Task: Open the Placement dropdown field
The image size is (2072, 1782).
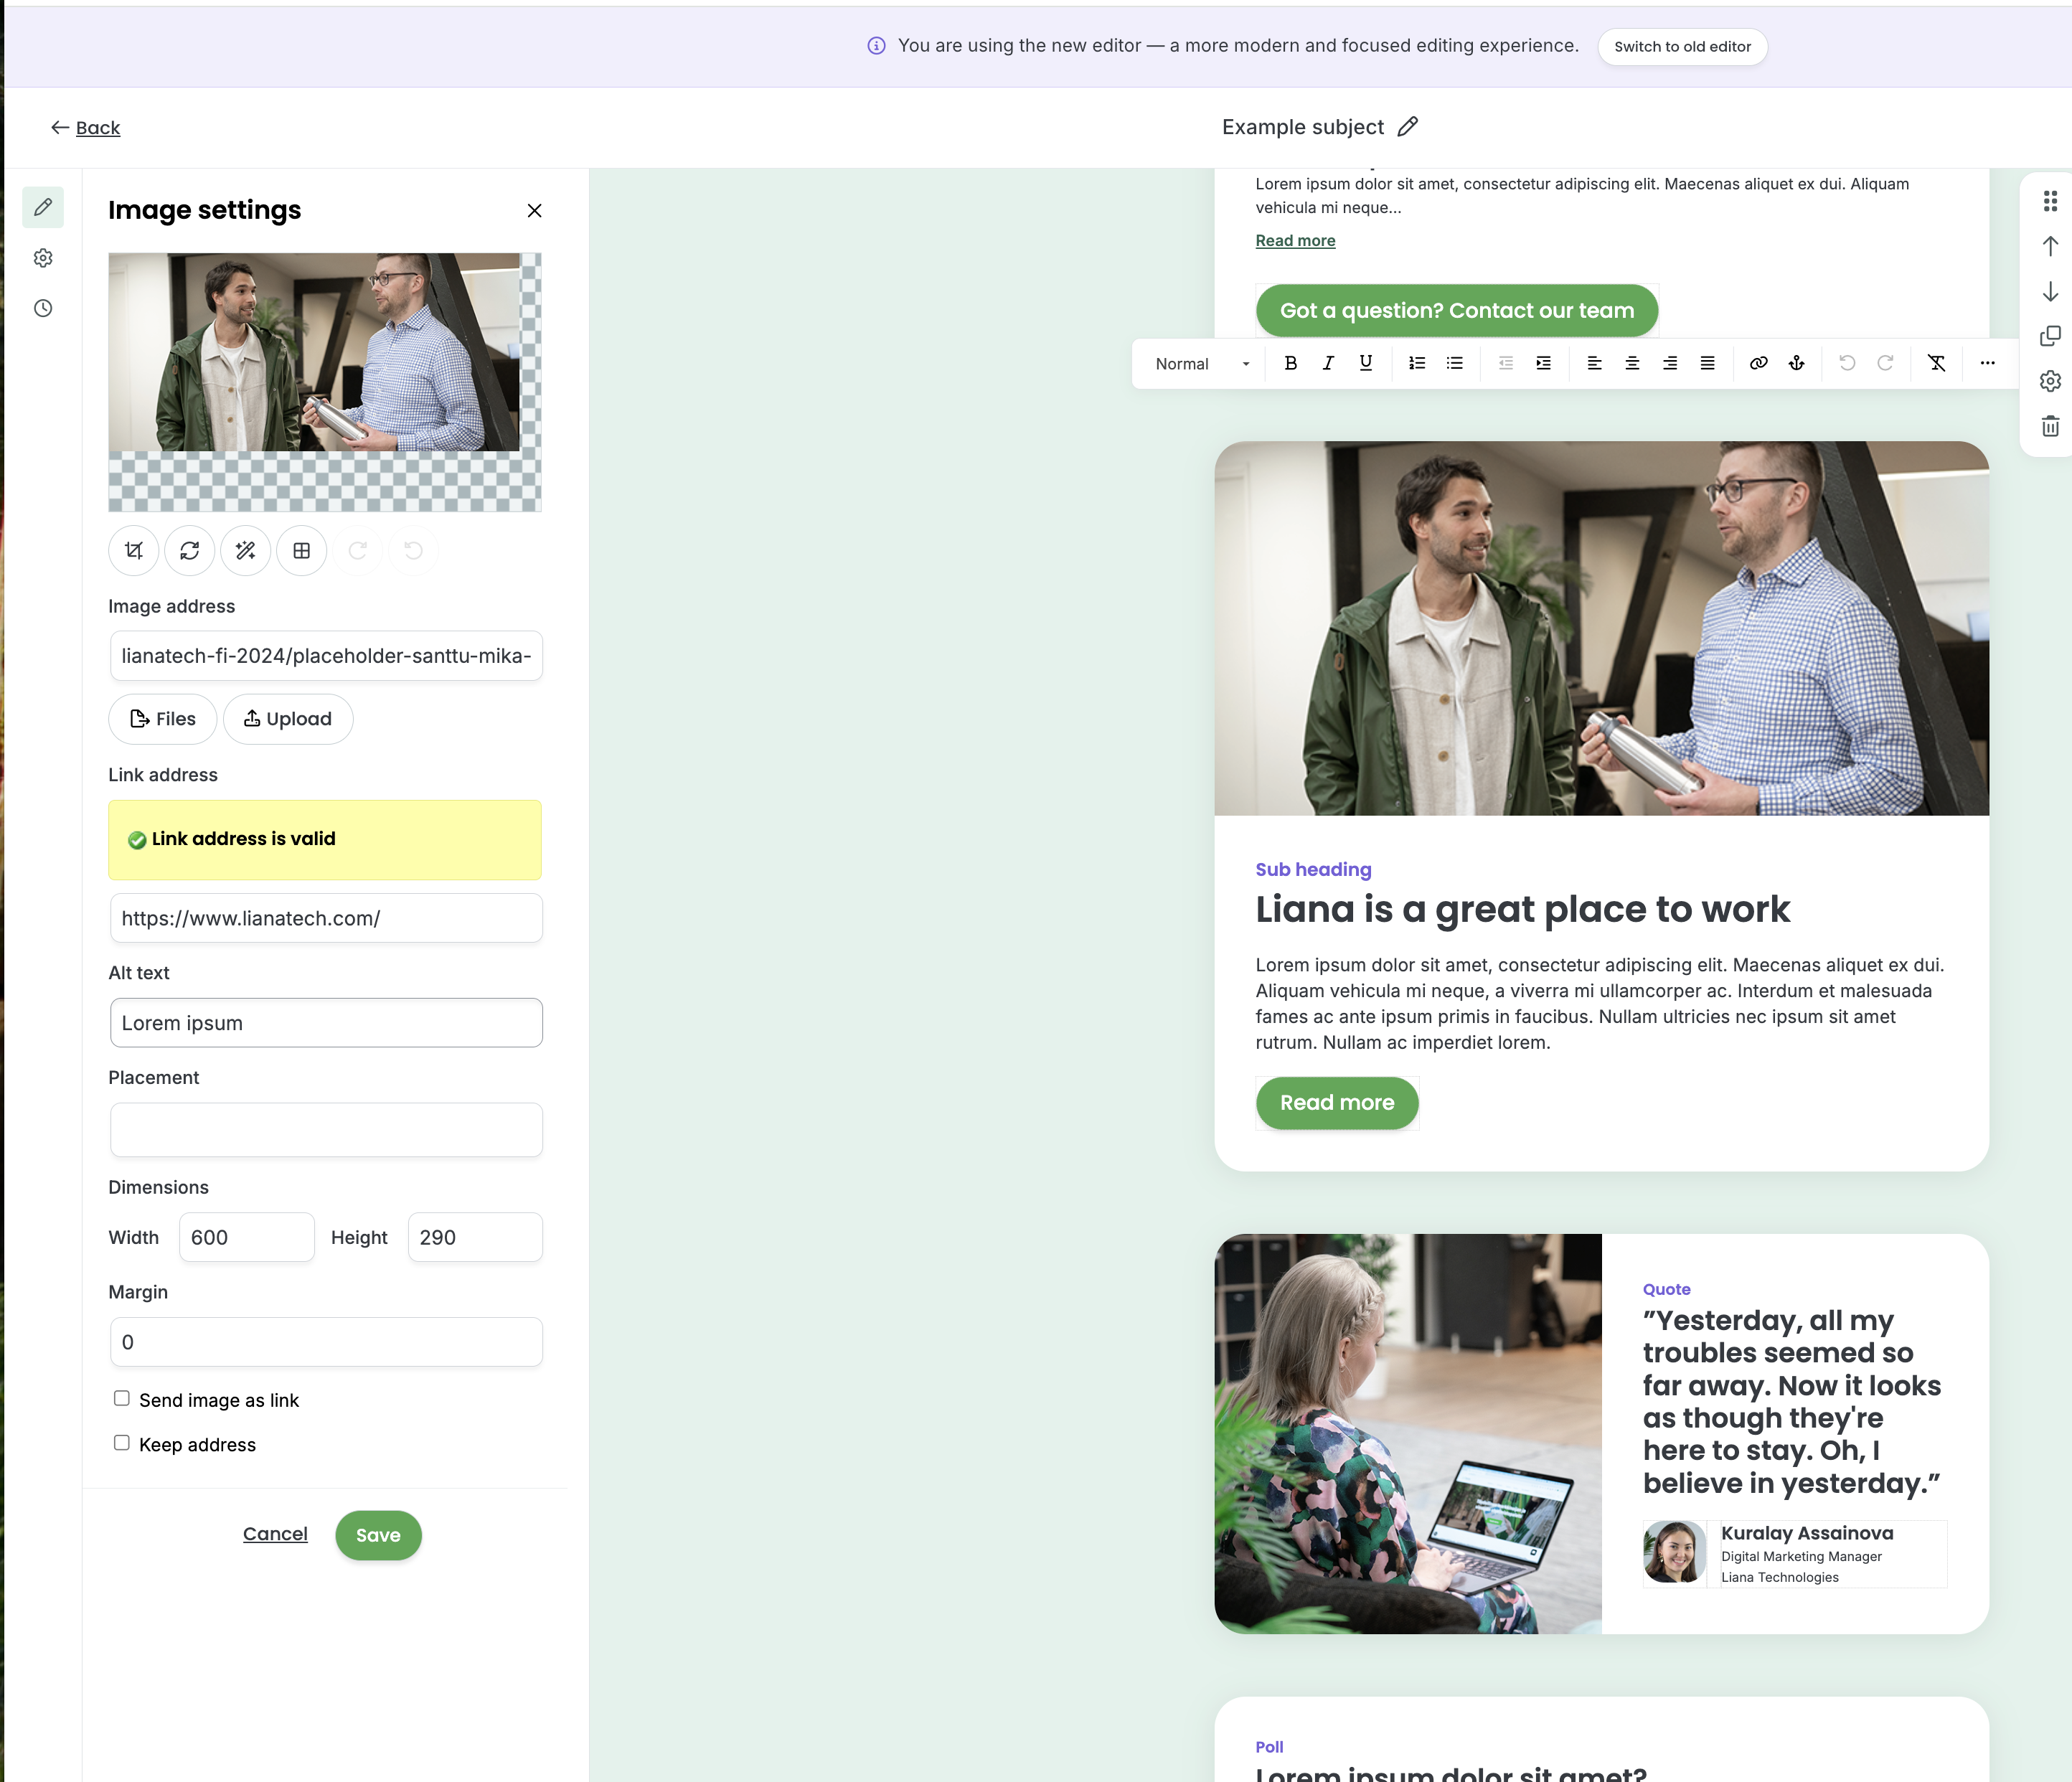Action: 326,1130
